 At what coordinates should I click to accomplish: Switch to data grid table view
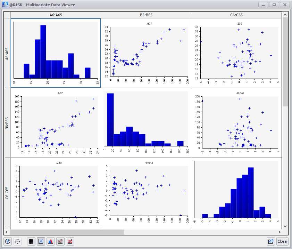point(31,241)
